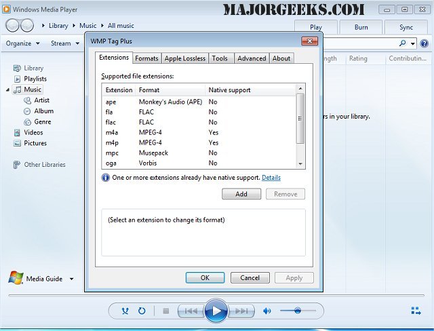Sort by the Format column header
Viewport: 434px width, 331px height.
tap(170, 90)
